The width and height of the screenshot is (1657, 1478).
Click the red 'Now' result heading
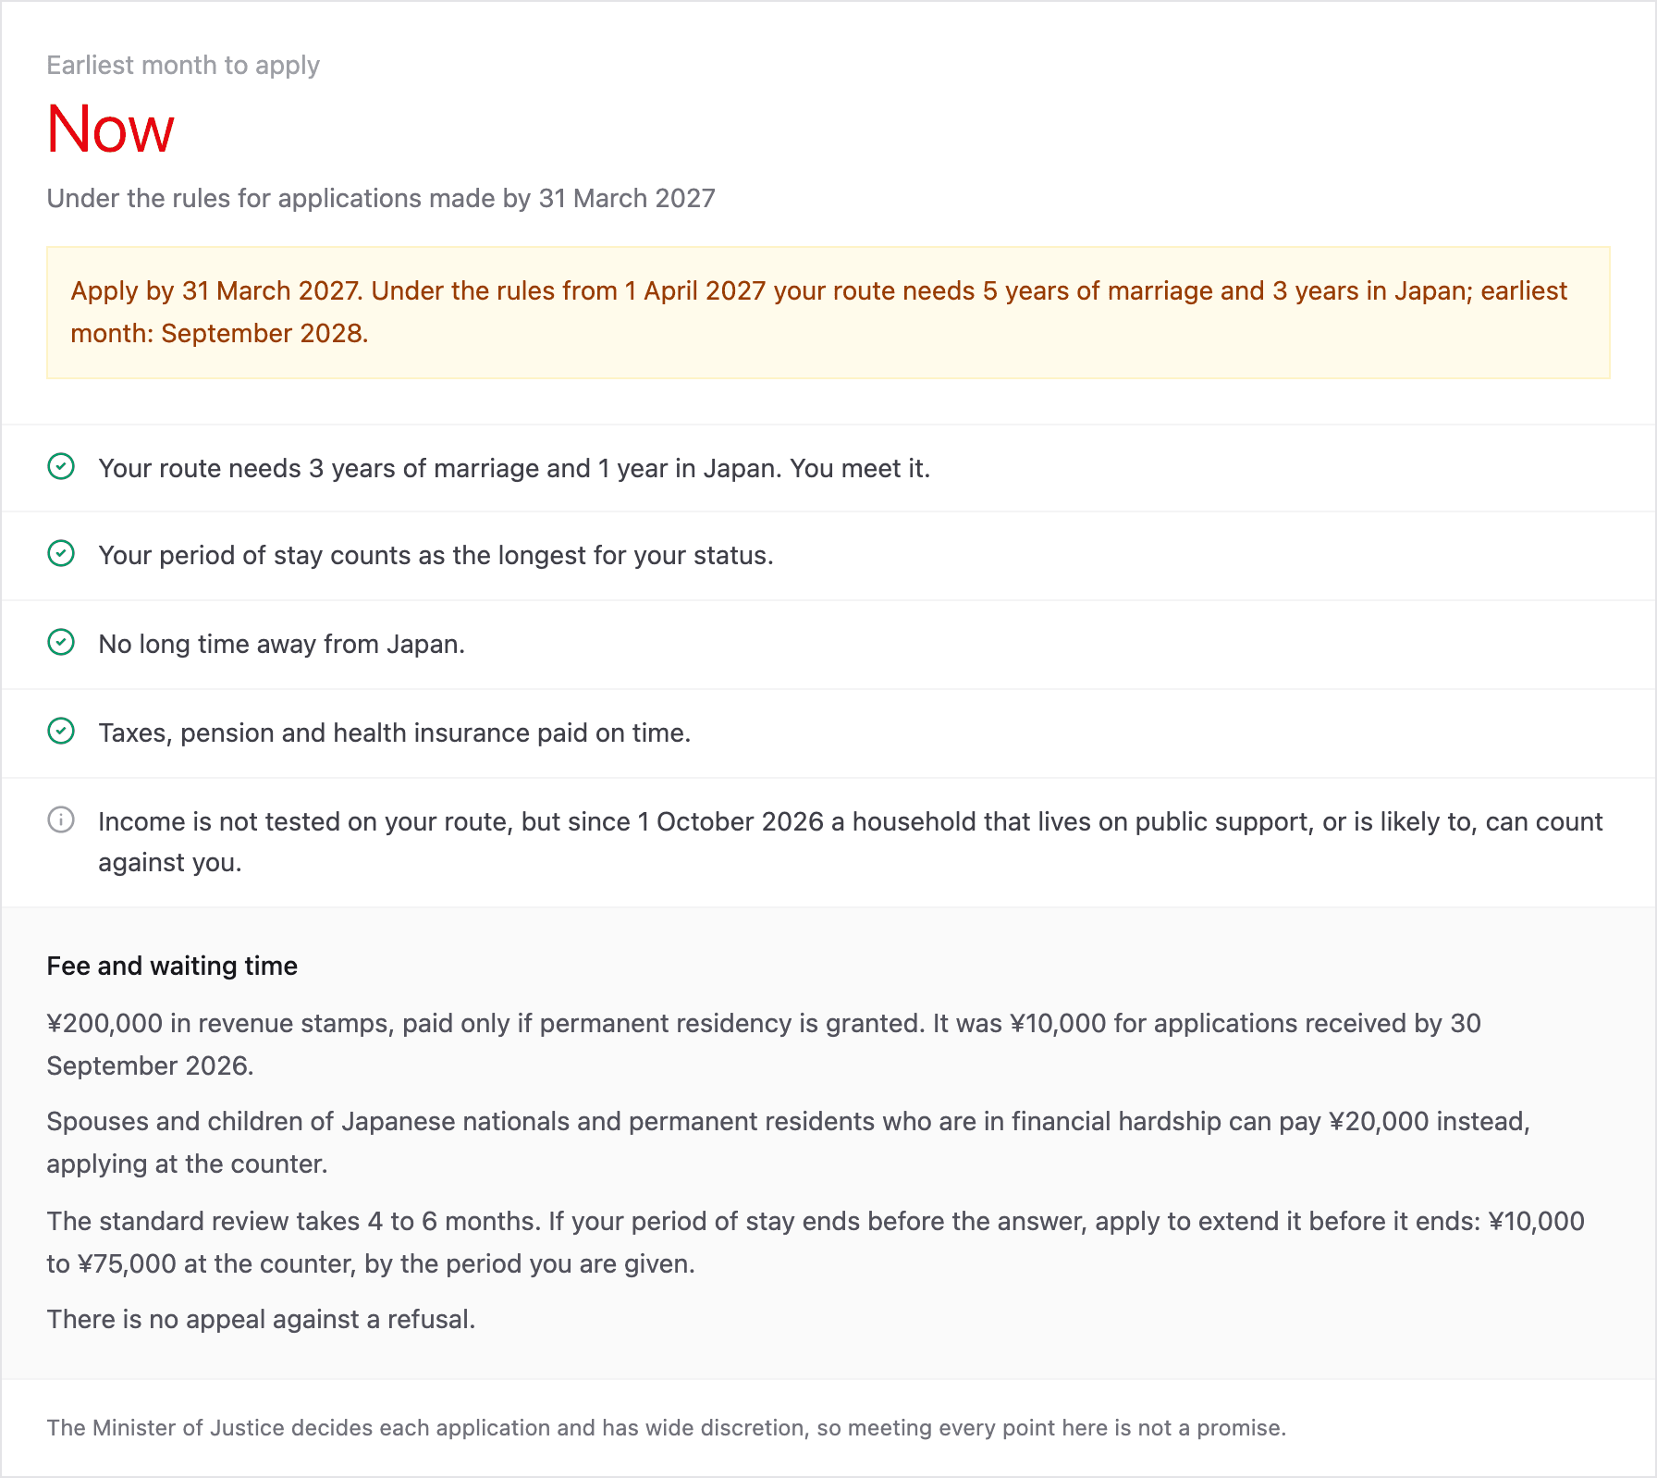click(x=110, y=129)
